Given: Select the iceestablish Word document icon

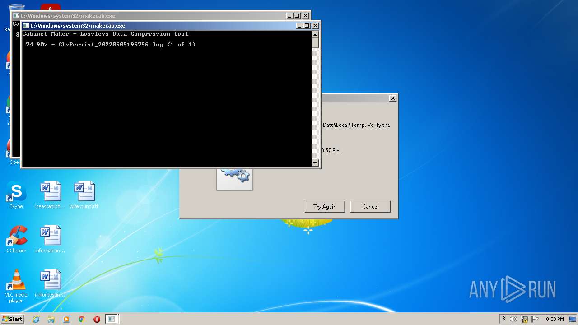Looking at the screenshot, I should click(50, 195).
